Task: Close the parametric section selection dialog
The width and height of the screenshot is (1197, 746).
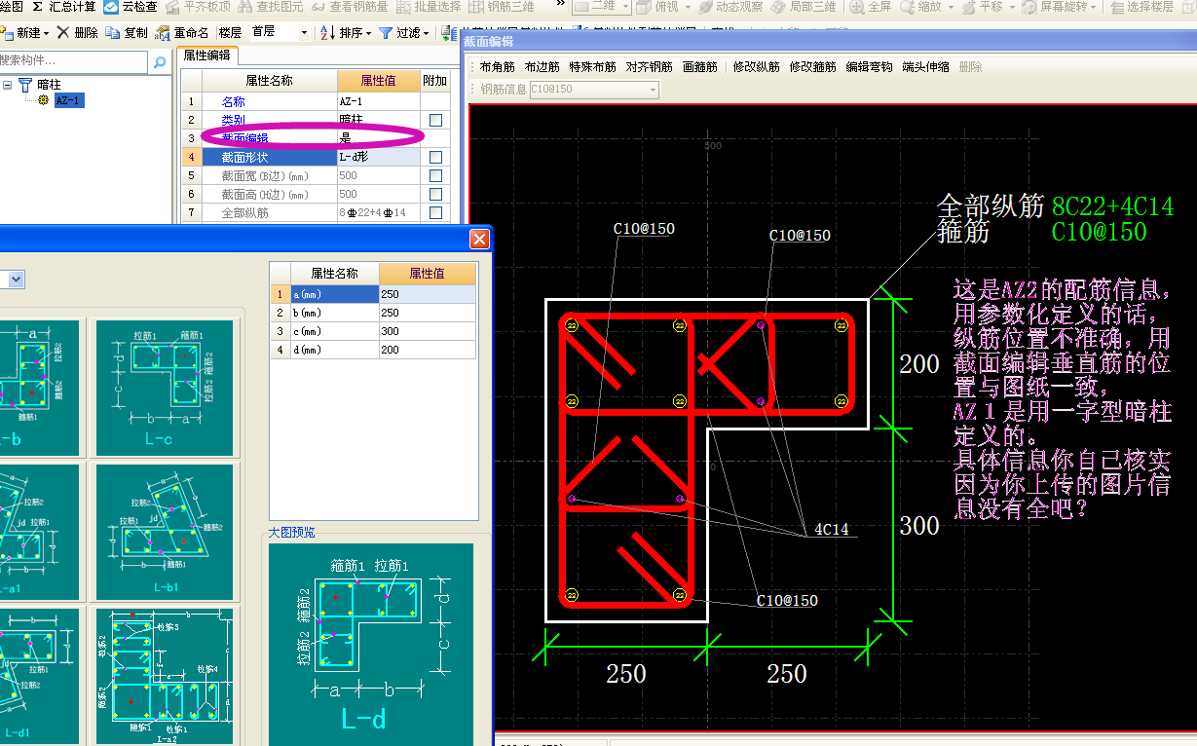Action: tap(479, 239)
